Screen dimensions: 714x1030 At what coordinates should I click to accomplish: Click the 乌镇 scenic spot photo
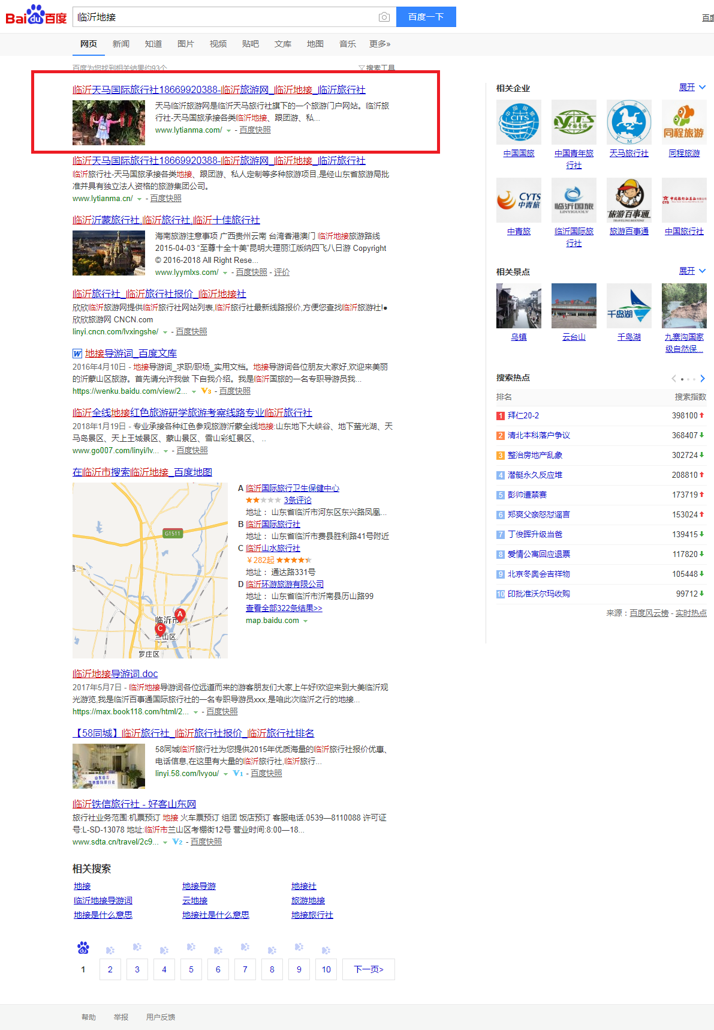519,306
